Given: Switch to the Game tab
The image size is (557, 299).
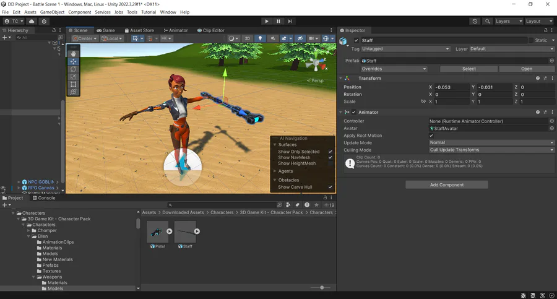Looking at the screenshot, I should click(106, 30).
